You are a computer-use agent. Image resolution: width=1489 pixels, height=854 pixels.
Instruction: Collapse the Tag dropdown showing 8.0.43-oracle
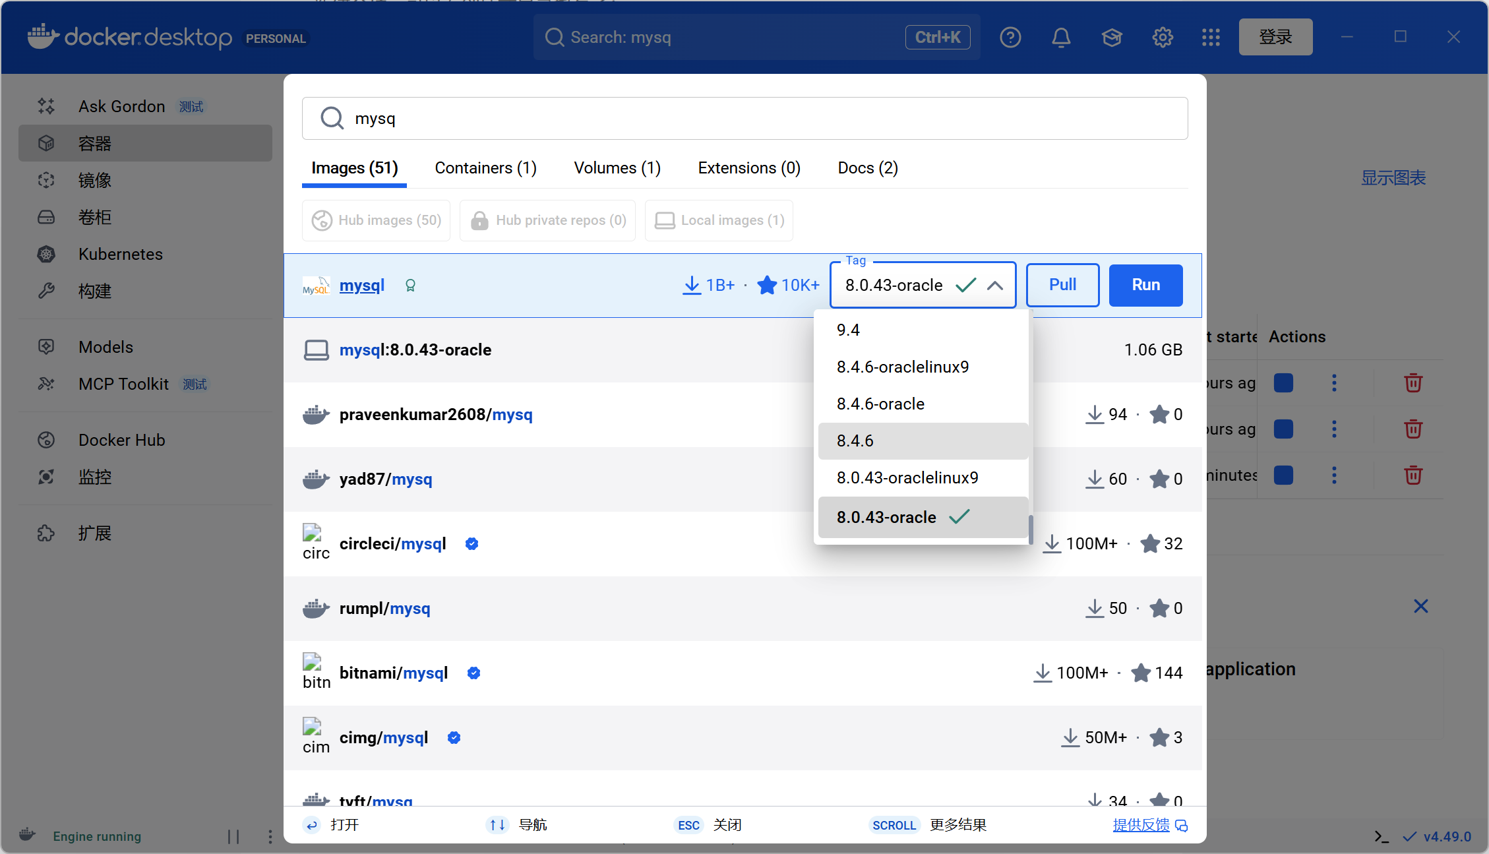click(x=994, y=286)
